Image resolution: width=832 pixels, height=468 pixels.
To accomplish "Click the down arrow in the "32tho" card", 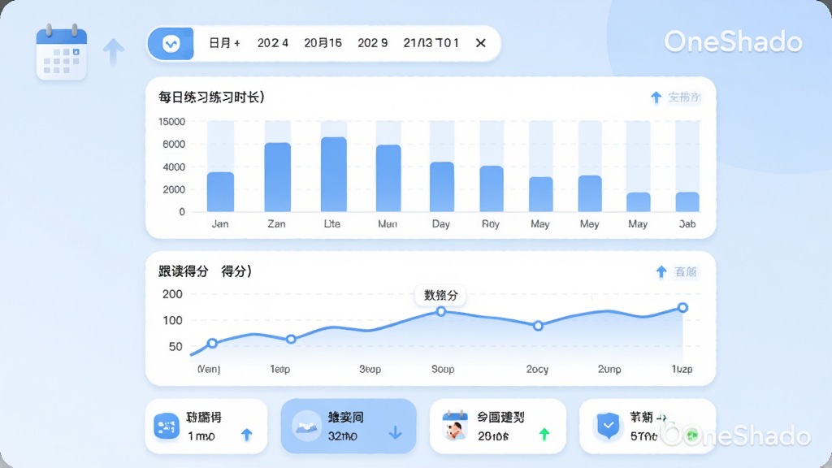I will coord(395,432).
